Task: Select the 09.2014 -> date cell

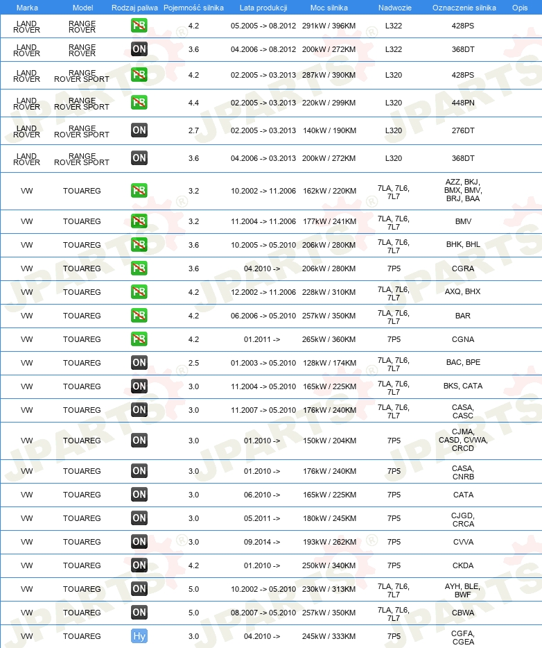Action: pos(262,541)
